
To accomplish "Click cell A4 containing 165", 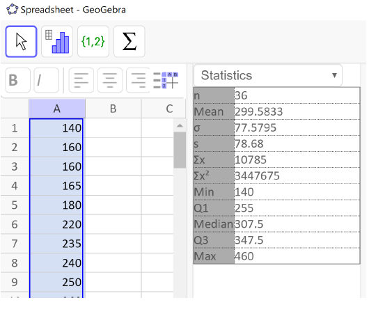I will pos(56,186).
